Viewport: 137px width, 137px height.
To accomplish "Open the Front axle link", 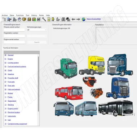I will pos(11,82).
